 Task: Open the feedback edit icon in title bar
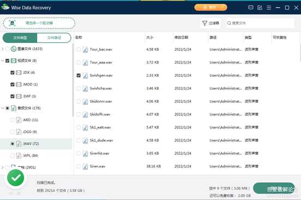point(260,8)
